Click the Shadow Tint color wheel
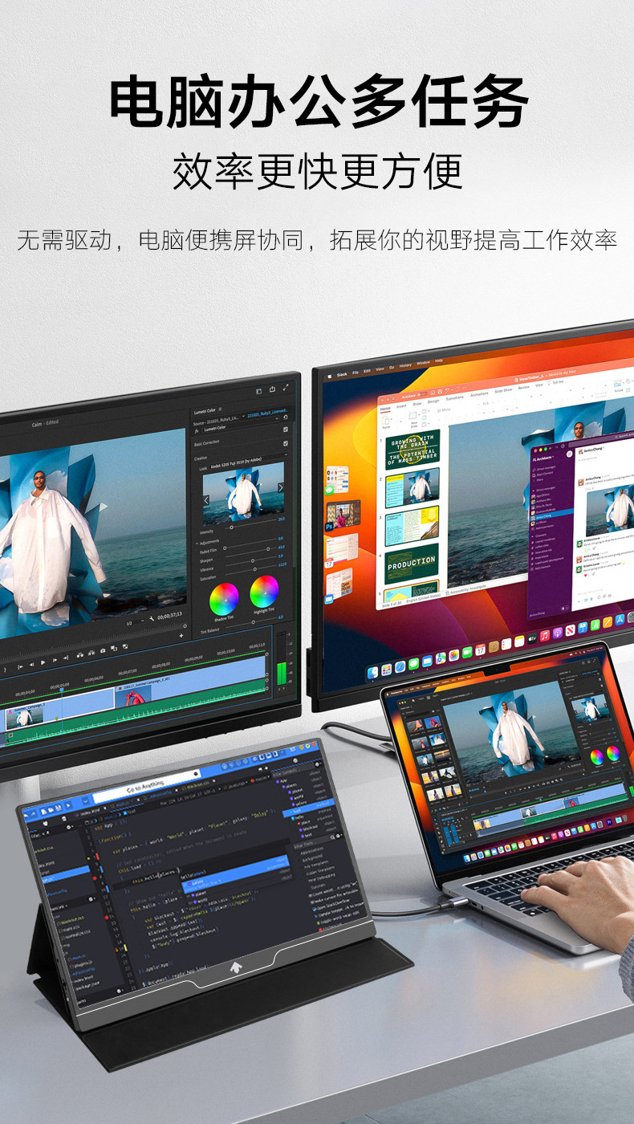 click(224, 600)
